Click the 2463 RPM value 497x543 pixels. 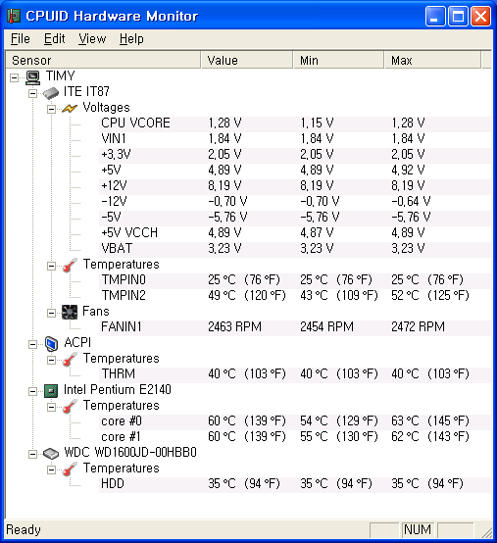coord(234,327)
